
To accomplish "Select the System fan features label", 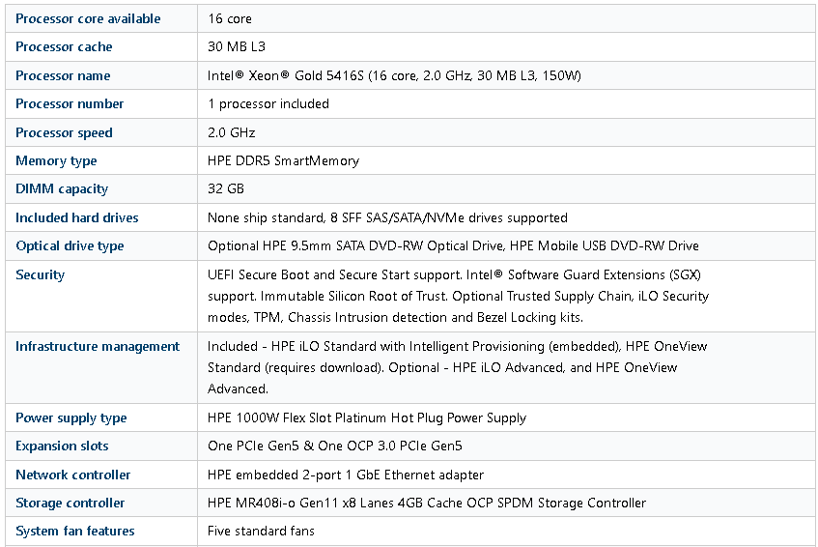I will pyautogui.click(x=75, y=532).
